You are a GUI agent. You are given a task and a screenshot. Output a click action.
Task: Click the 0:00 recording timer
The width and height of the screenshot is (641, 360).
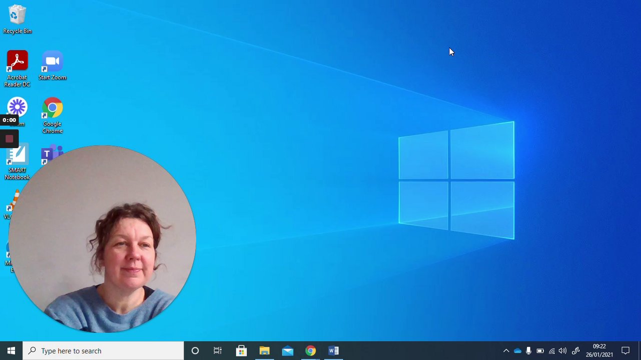coord(9,120)
